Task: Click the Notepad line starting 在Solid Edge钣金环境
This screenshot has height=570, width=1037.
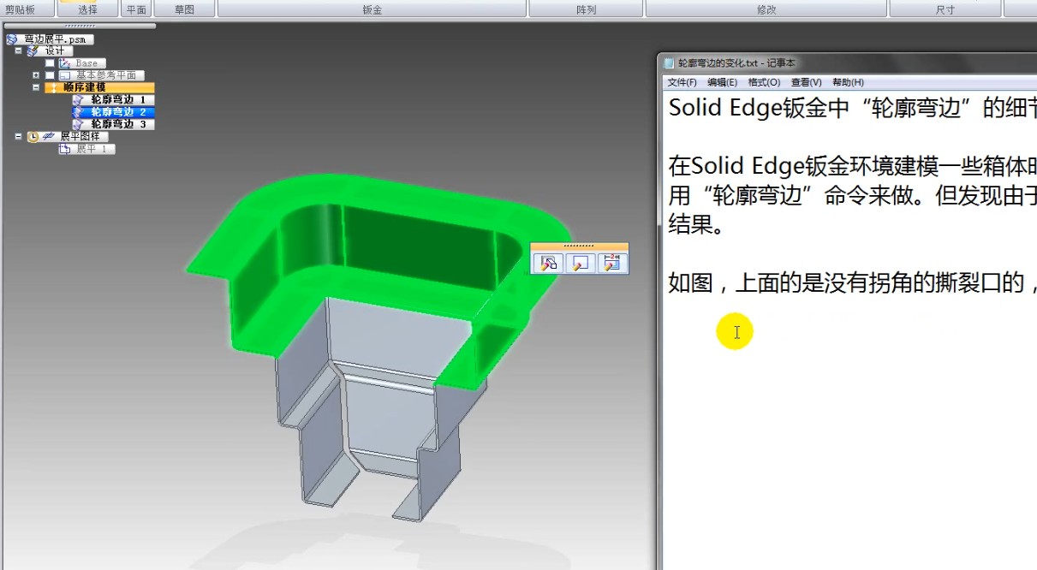Action: point(852,164)
